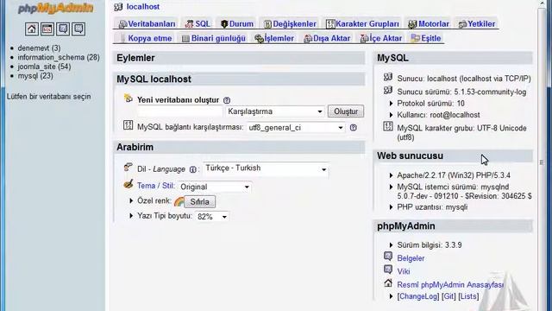Open the Karakter Grupları tab
Viewport: 552px width, 311px height.
[362, 24]
